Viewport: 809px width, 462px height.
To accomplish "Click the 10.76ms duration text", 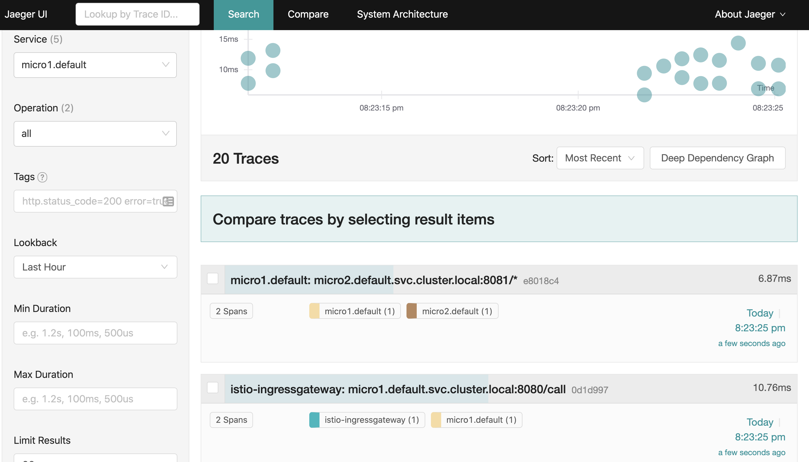I will tap(772, 388).
